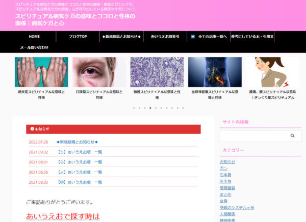306x222 pixels.
Task: Select the last carousel pagination dot
Action: click(183, 108)
